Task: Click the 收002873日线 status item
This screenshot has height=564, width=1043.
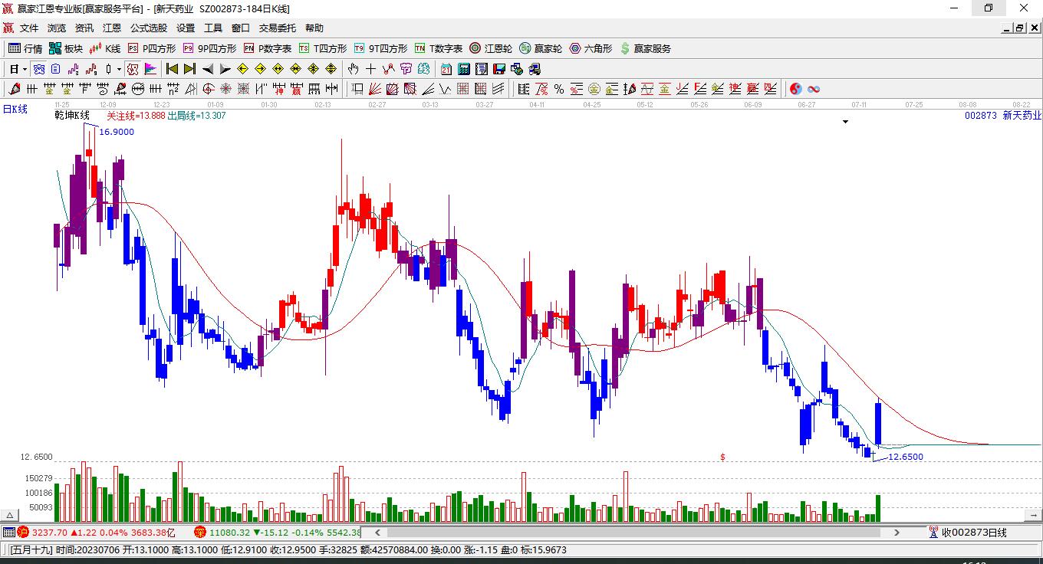Action: click(x=974, y=533)
